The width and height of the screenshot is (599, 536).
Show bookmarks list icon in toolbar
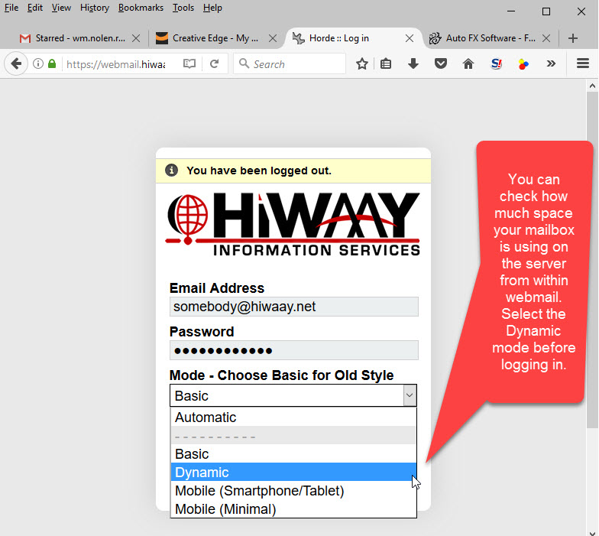click(x=386, y=63)
